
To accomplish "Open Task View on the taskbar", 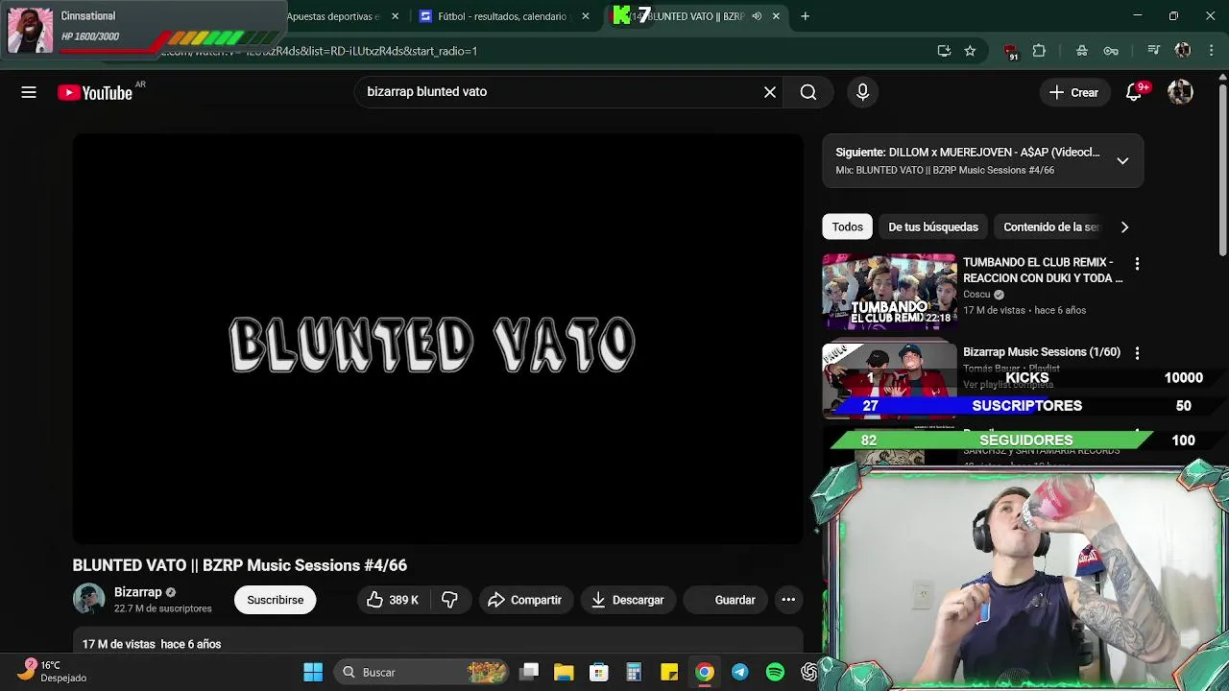I will click(x=529, y=672).
